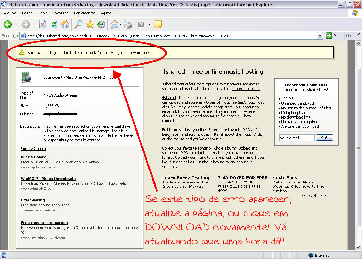The image size is (362, 260).
Task: Open the Free movies and games link
Action: 44,223
